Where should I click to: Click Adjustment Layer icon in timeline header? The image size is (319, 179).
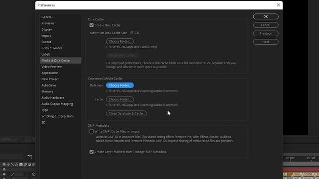coord(29,165)
